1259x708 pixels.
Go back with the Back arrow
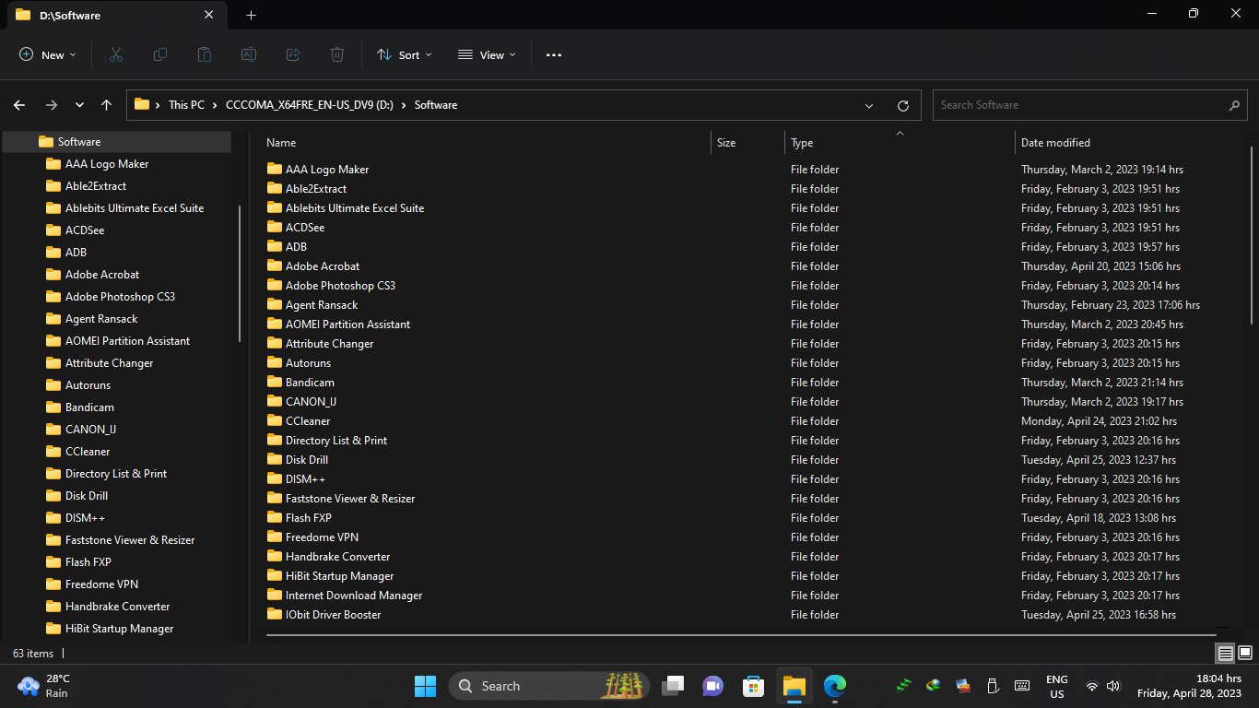19,105
